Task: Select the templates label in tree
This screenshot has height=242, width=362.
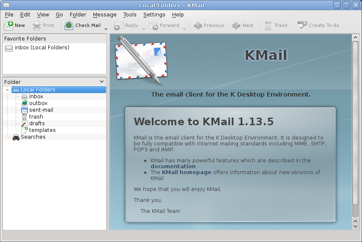Action: (x=42, y=130)
